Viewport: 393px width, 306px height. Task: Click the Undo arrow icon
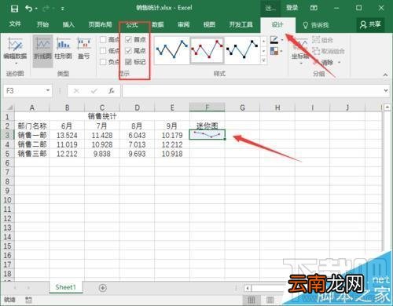(x=28, y=9)
